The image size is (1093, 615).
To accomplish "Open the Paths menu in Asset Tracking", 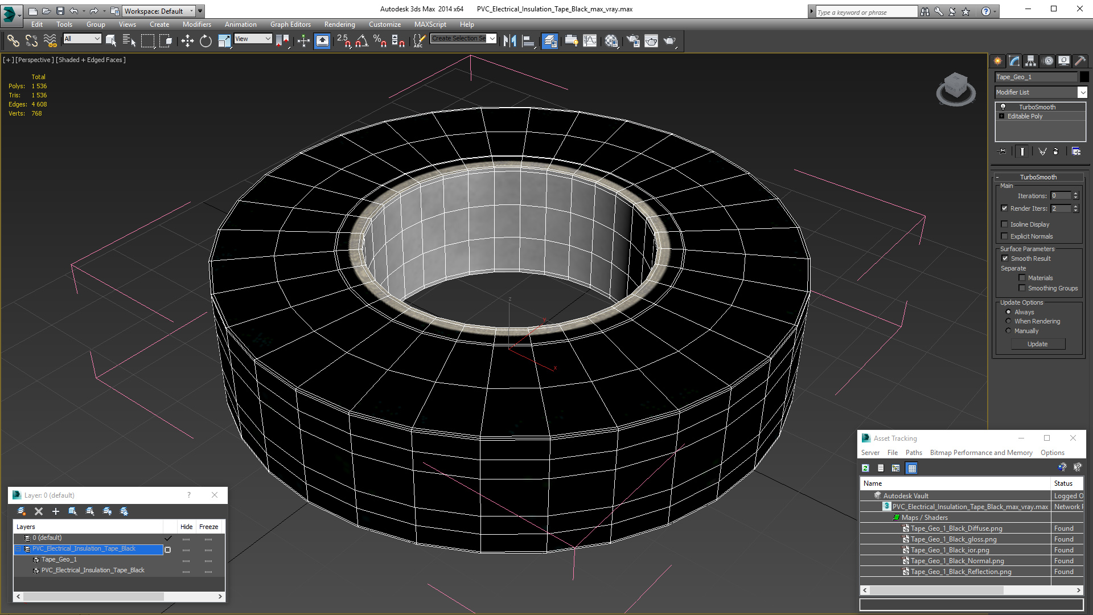I will click(x=913, y=453).
